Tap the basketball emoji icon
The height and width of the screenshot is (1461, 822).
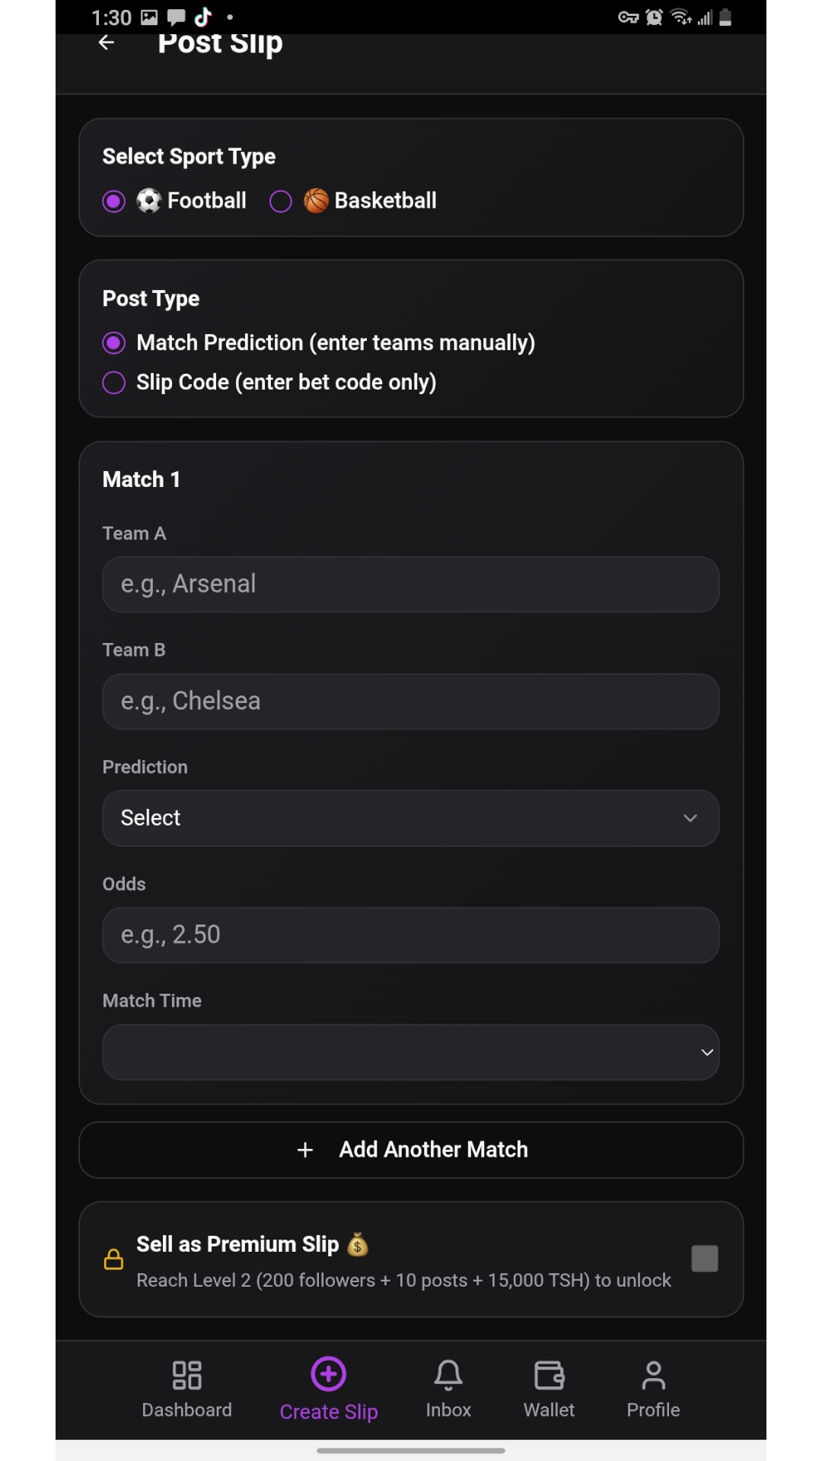[x=315, y=200]
